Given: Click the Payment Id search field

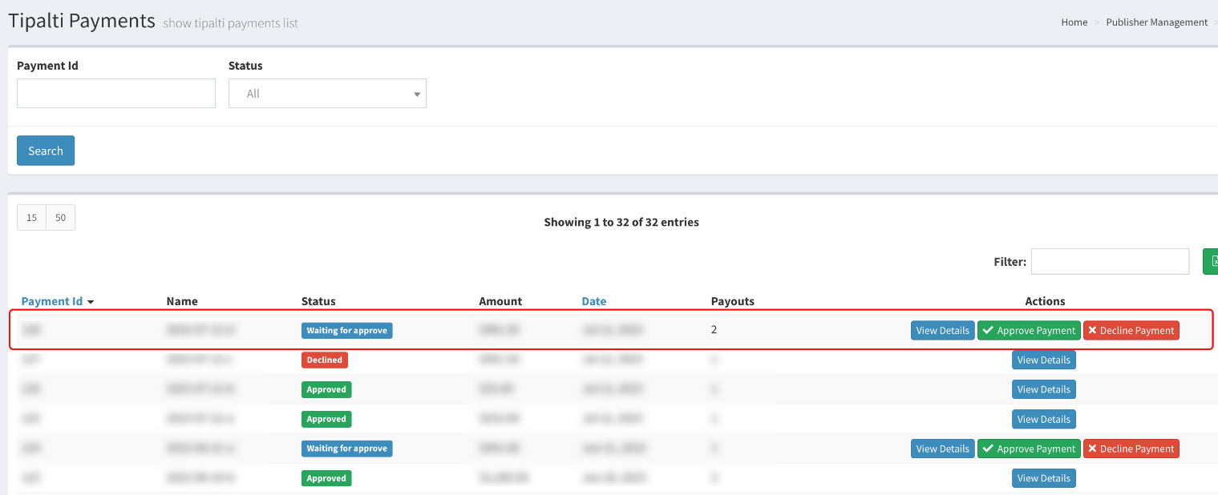Looking at the screenshot, I should 115,93.
